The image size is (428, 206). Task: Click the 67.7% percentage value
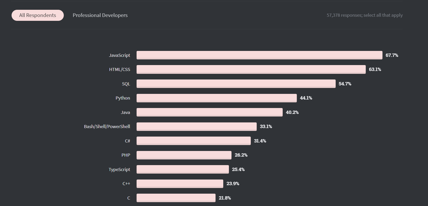point(392,55)
